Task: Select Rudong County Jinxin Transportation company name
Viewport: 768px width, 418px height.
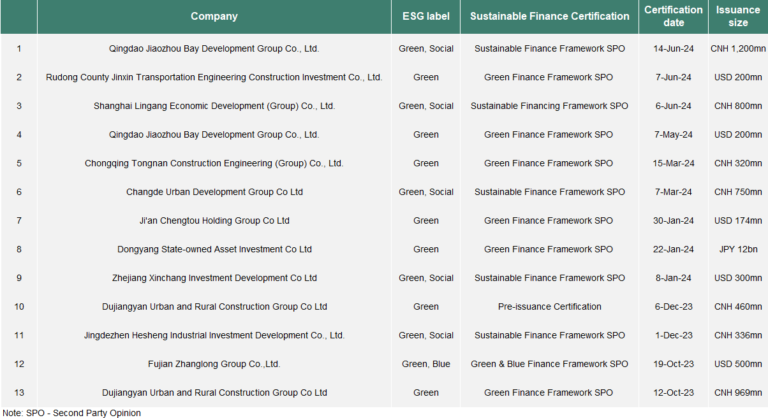Action: pyautogui.click(x=214, y=77)
